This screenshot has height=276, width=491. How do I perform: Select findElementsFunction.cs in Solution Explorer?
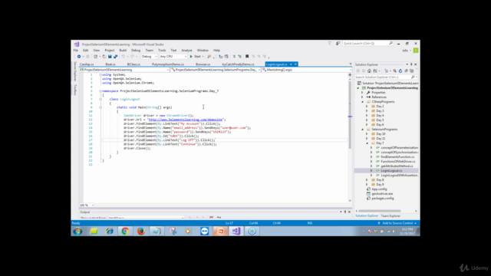(397, 156)
